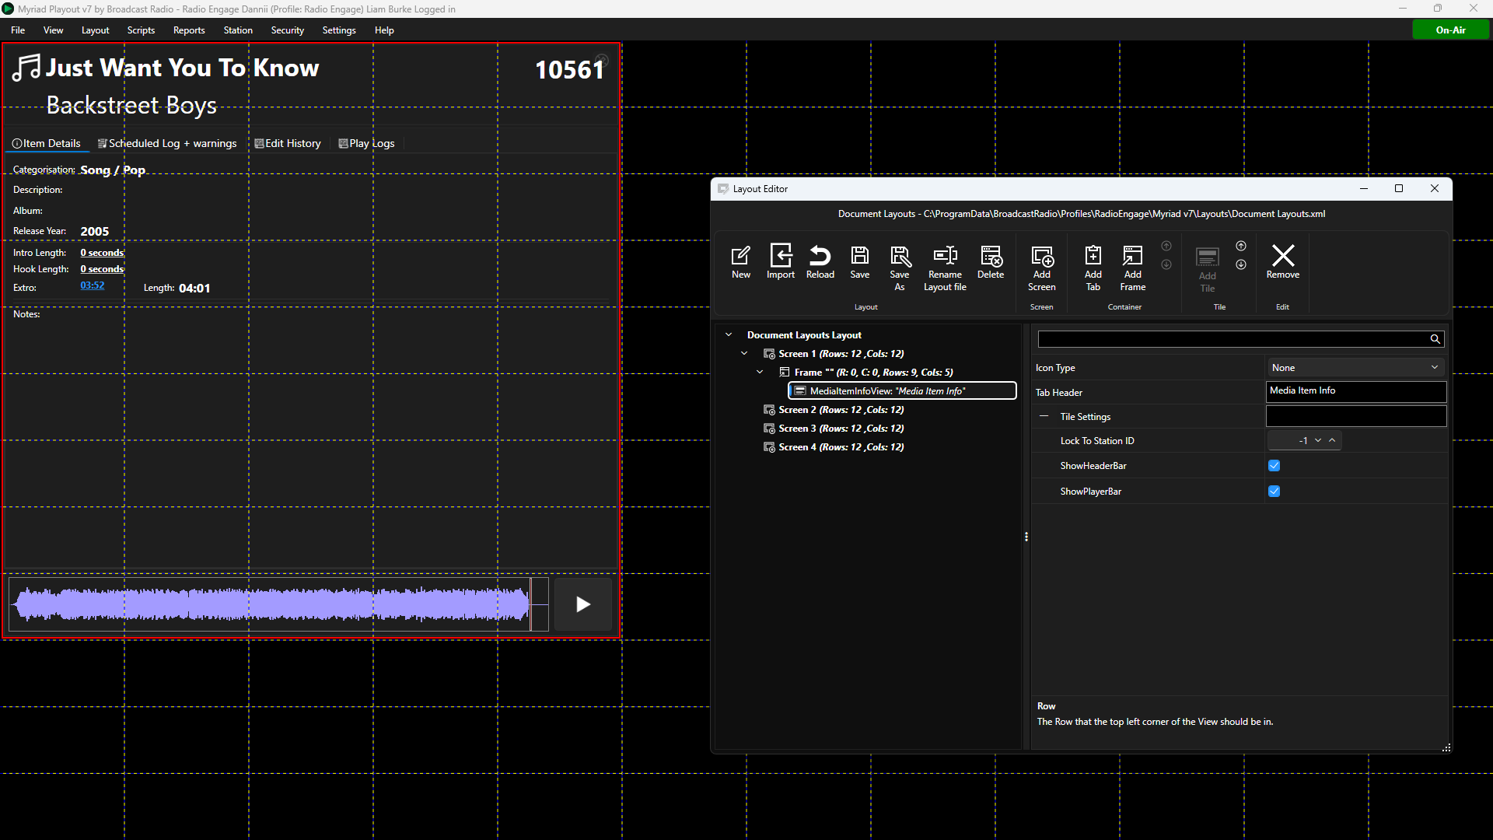The height and width of the screenshot is (840, 1493).
Task: Toggle the ShowPlayerBar checkbox
Action: (x=1274, y=492)
